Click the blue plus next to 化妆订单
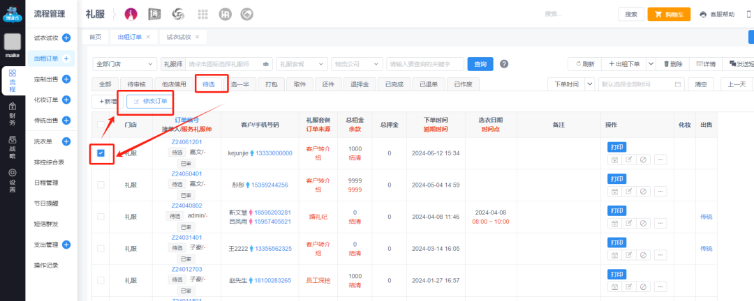754x301 pixels. (67, 100)
